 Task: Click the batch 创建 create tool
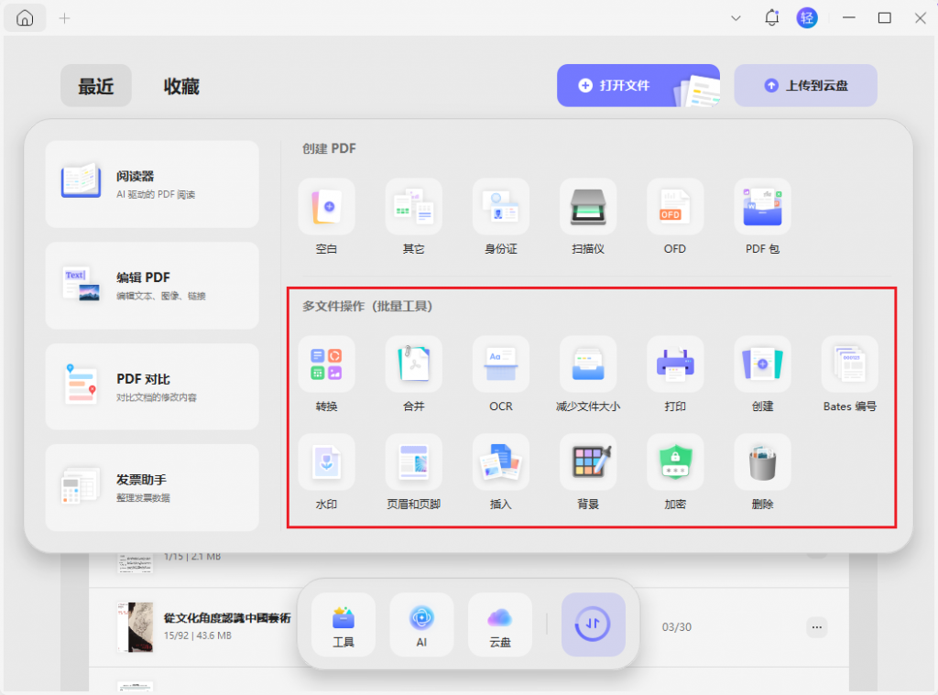762,364
